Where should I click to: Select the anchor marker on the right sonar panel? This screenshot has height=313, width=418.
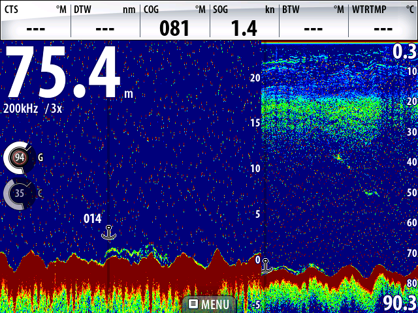[266, 265]
